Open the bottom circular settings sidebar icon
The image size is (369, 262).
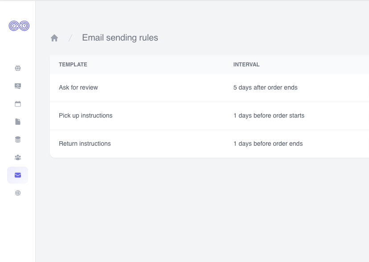click(x=18, y=193)
